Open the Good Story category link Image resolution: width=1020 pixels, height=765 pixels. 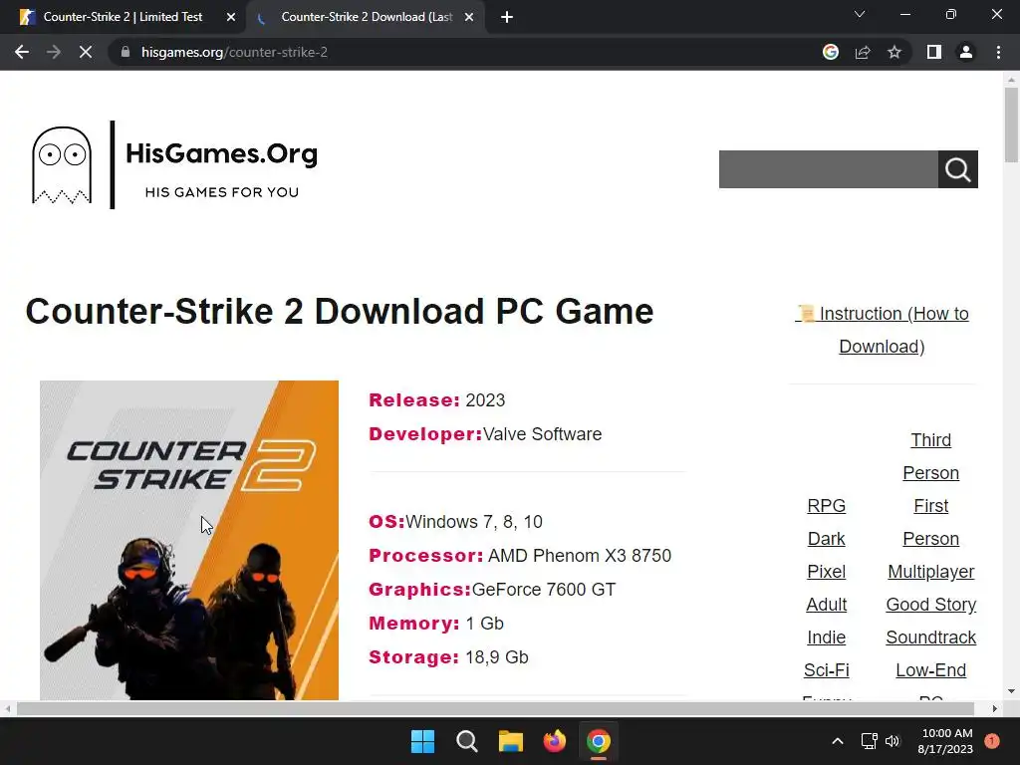coord(931,605)
